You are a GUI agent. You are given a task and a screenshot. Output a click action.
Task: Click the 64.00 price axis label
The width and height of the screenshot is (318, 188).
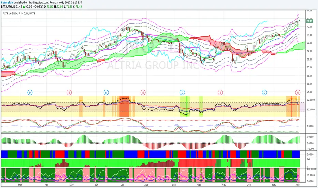click(309, 51)
